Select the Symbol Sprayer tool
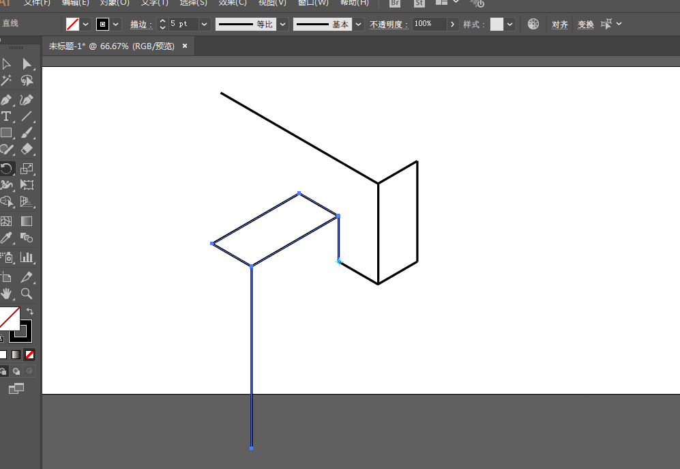The height and width of the screenshot is (469, 680). pos(7,257)
